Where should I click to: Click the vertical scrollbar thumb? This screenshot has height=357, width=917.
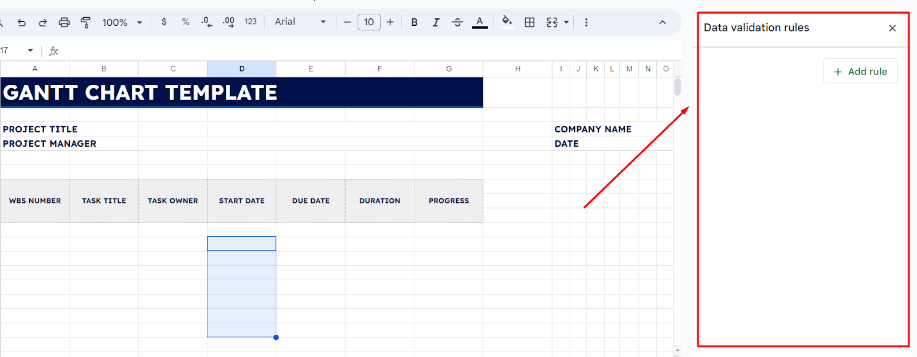coord(677,87)
